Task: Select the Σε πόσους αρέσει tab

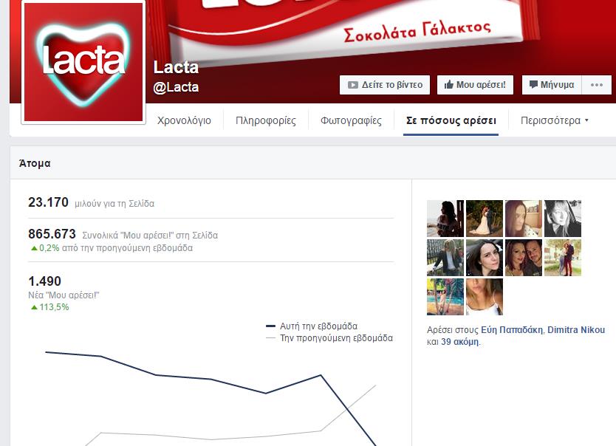Action: pyautogui.click(x=451, y=120)
